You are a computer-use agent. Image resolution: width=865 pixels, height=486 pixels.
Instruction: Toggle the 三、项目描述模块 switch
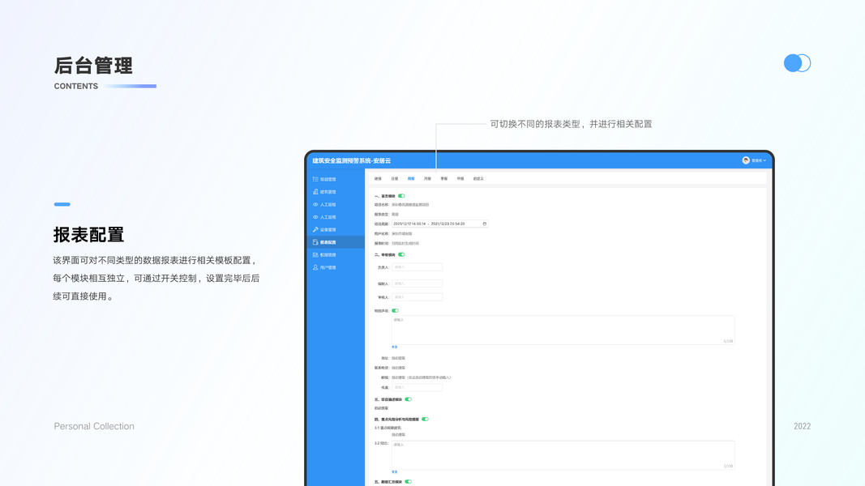click(x=409, y=399)
